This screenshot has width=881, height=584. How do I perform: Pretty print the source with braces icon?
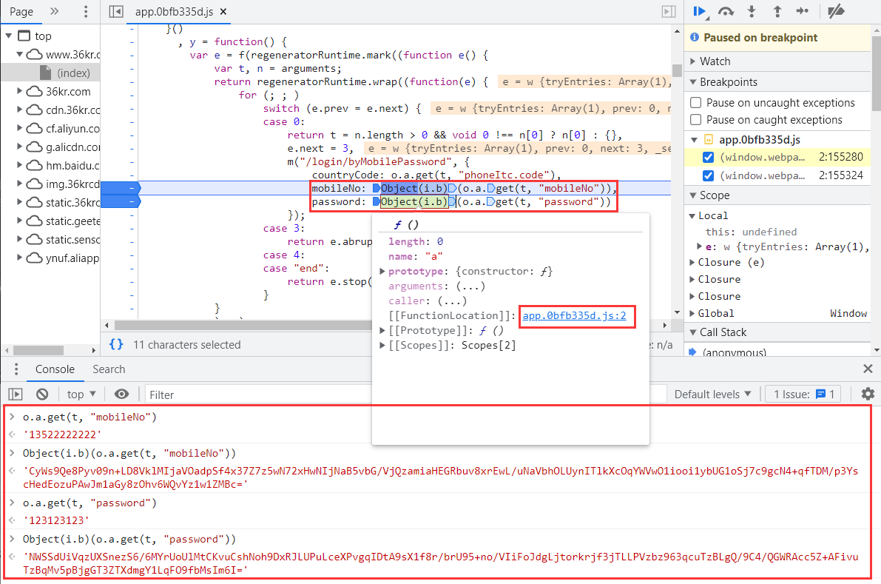click(x=116, y=344)
